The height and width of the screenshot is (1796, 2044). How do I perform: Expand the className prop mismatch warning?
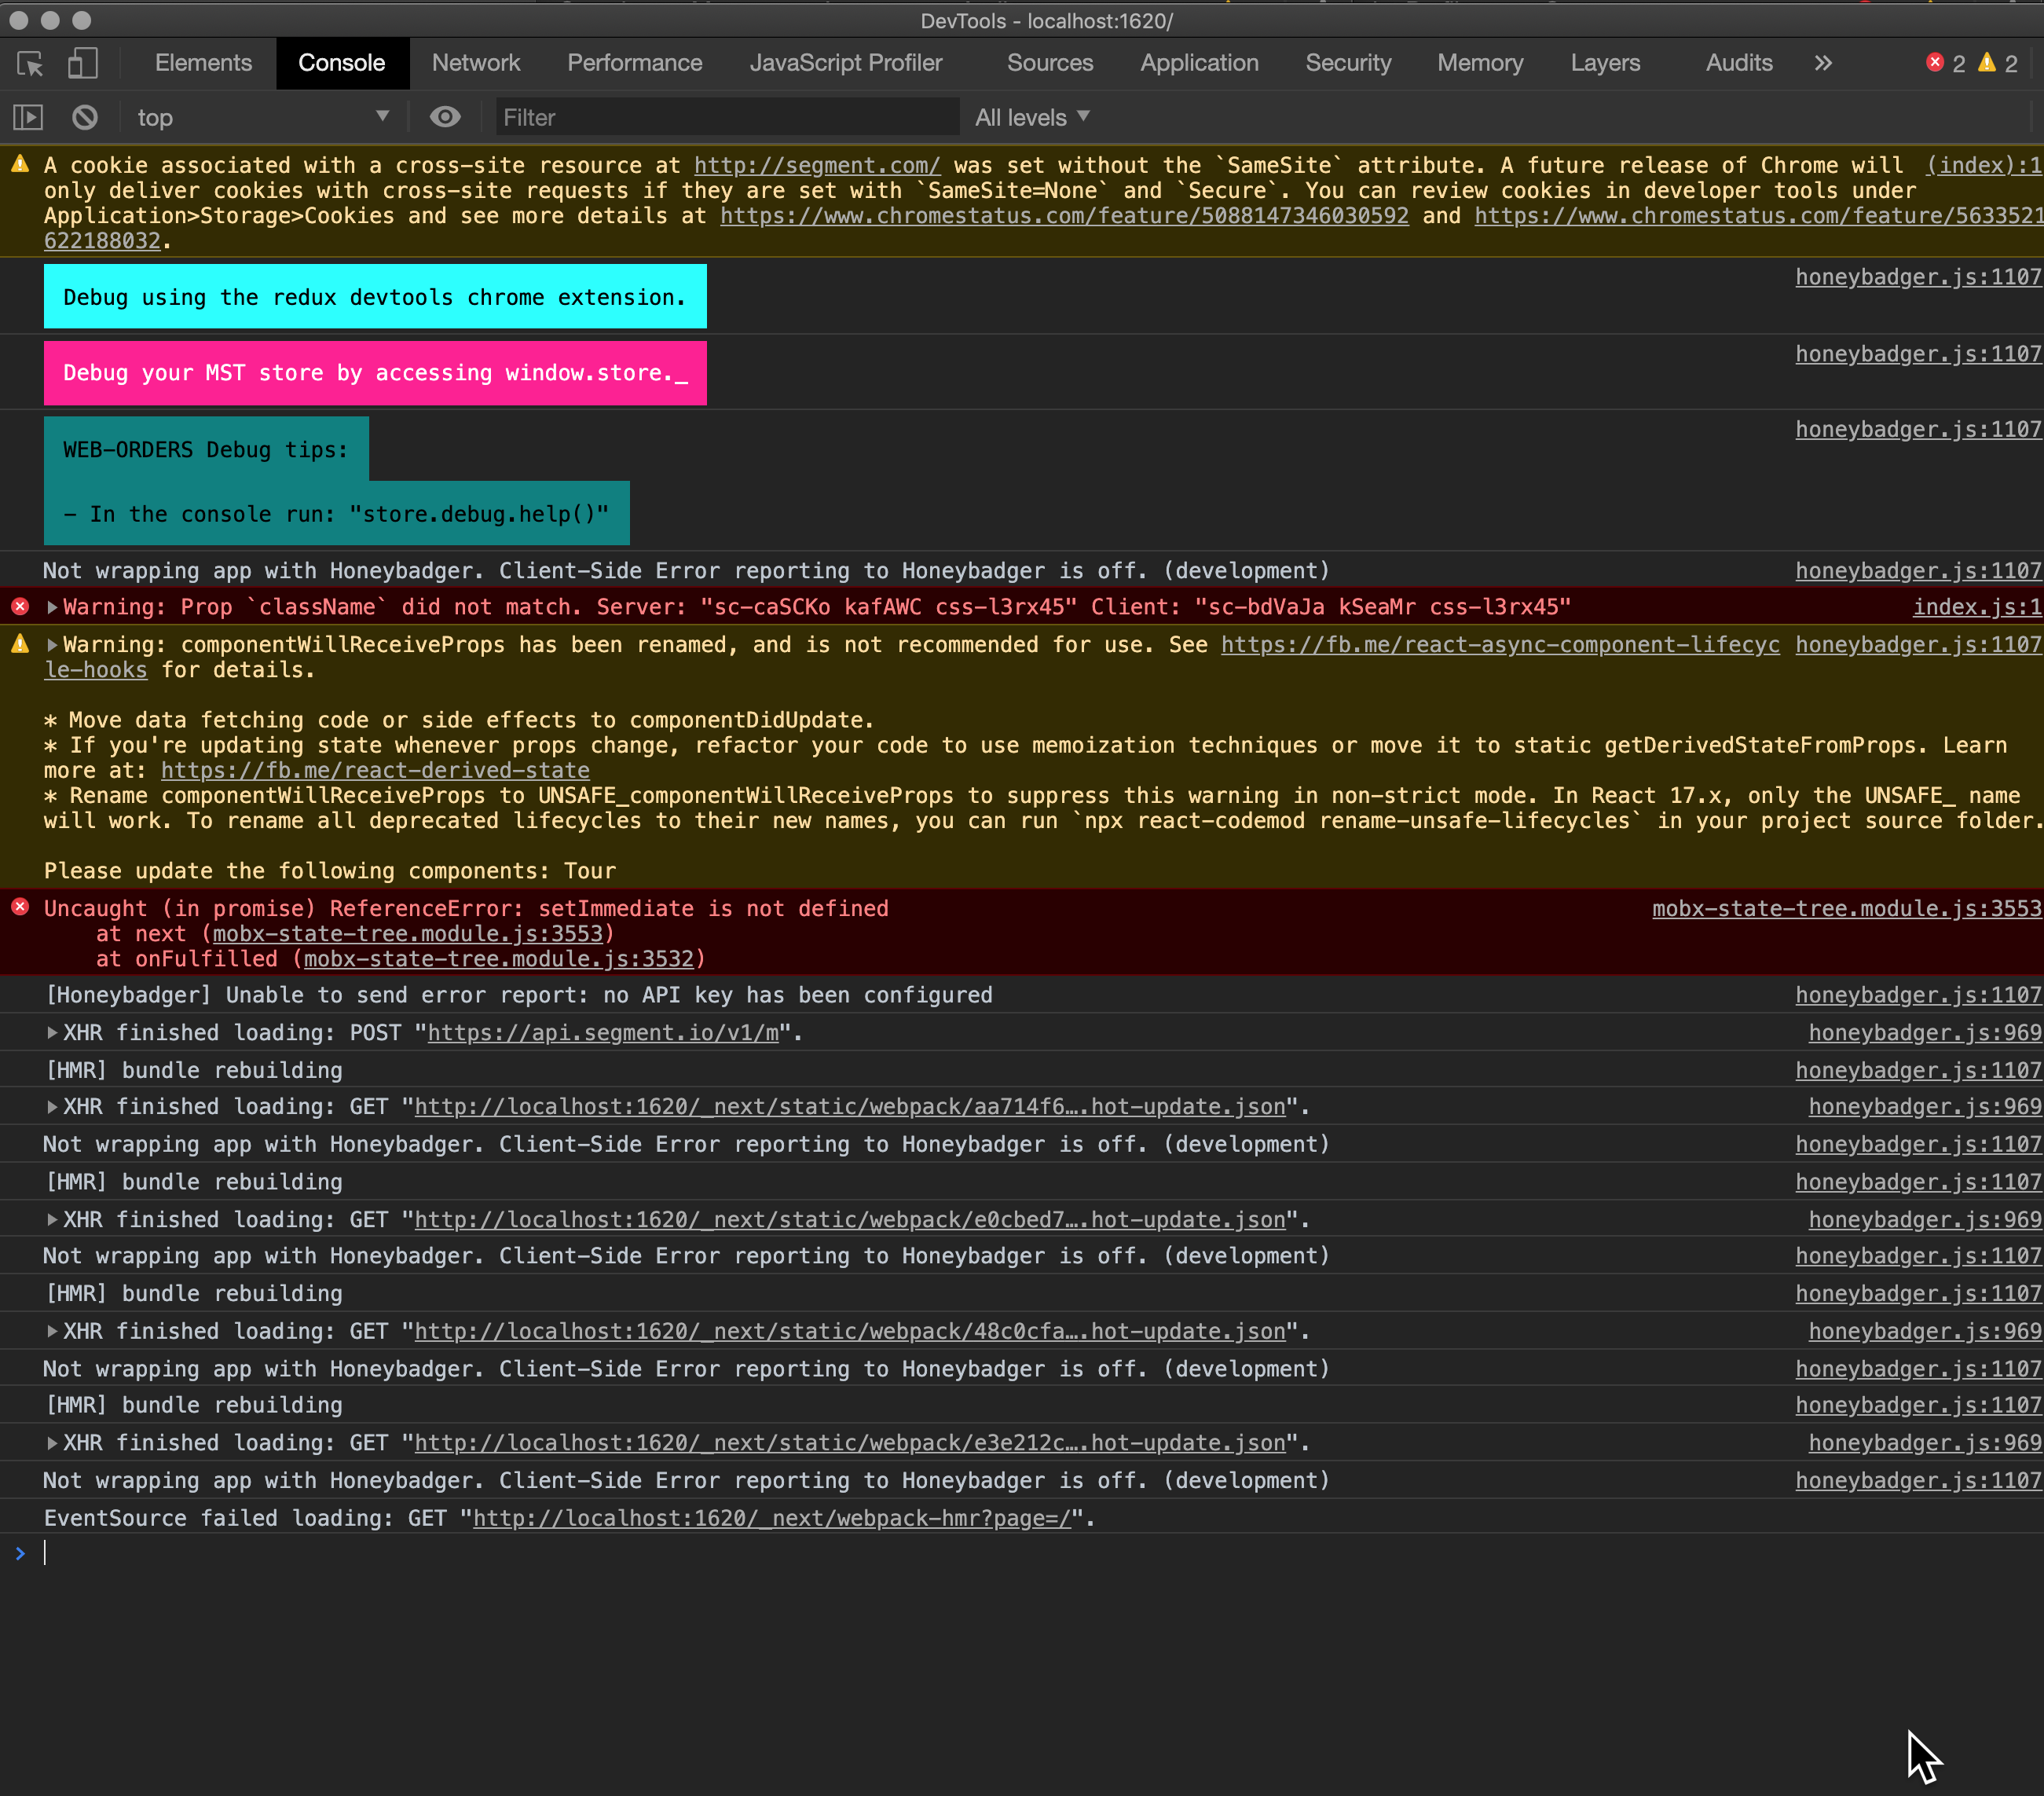point(50,607)
